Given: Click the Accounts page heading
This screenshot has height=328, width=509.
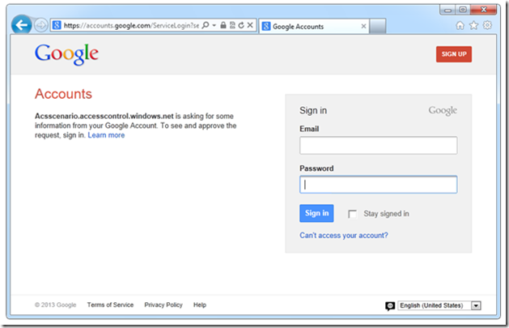Looking at the screenshot, I should tap(63, 94).
